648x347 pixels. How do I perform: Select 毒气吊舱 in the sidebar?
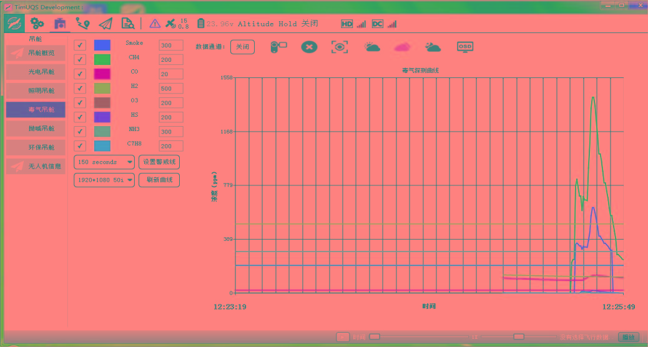pyautogui.click(x=36, y=109)
